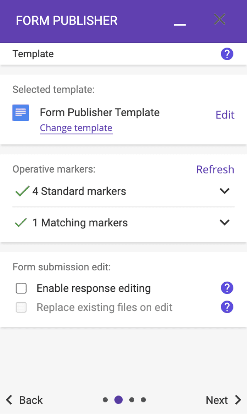Open help for Enable response editing

click(x=227, y=288)
